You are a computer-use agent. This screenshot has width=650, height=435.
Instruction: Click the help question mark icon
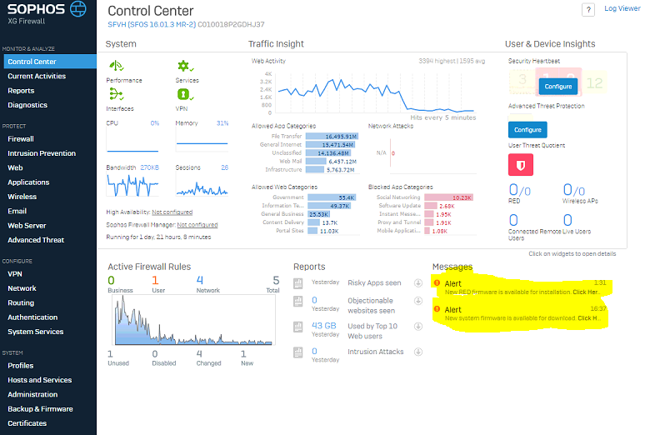(588, 9)
